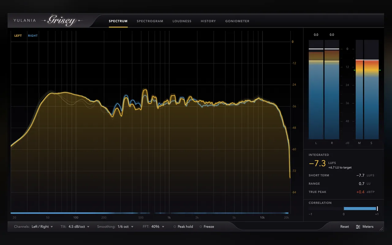
Task: Click the R channel level meter
Action: [332, 89]
